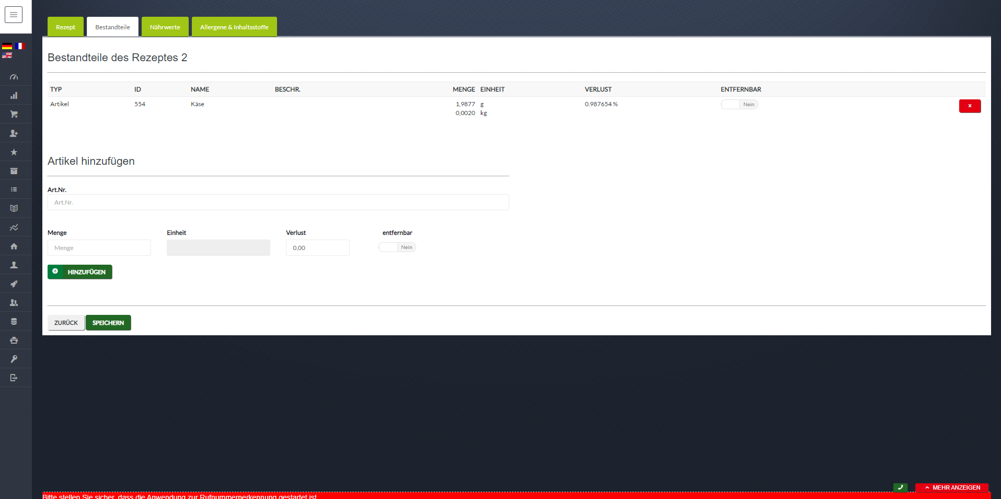
Task: Click the add-user icon in sidebar
Action: click(x=14, y=133)
